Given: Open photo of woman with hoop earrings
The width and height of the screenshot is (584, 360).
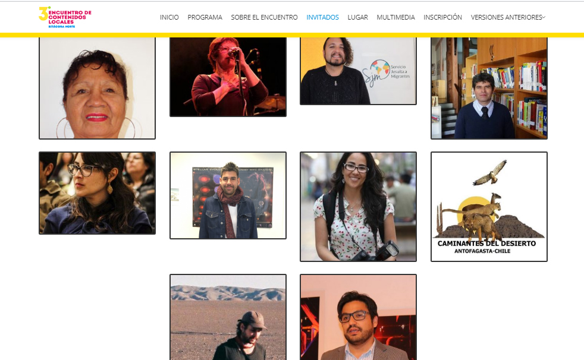Looking at the screenshot, I should click(97, 88).
